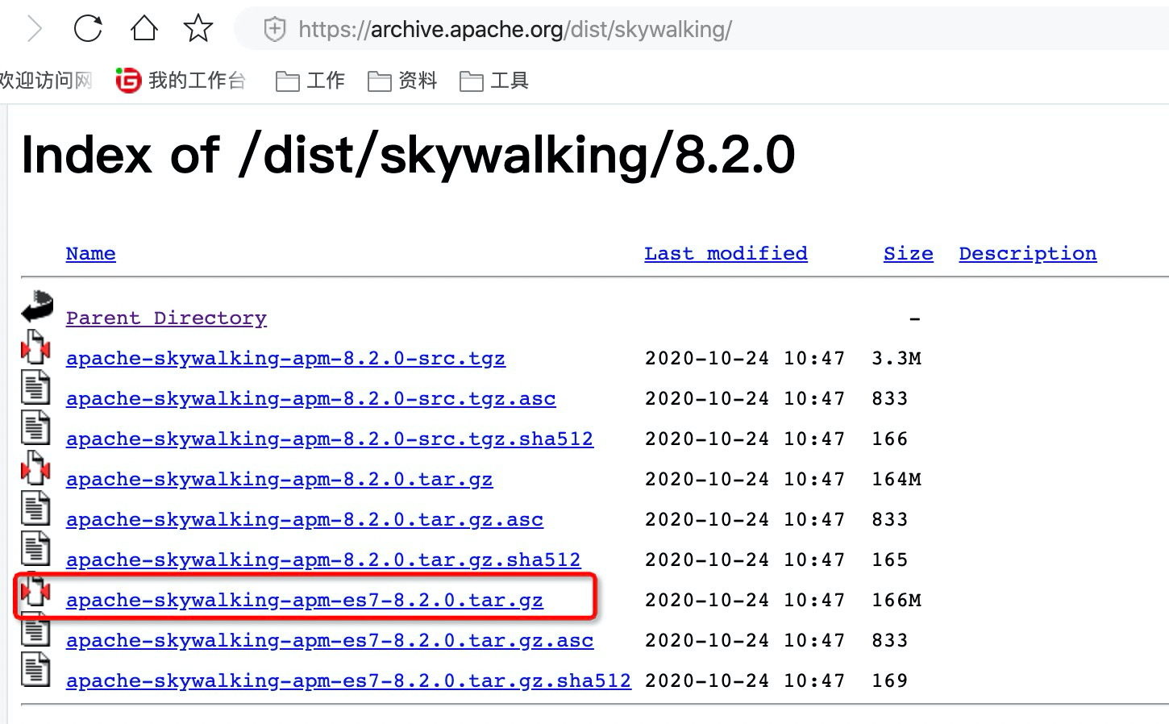Open apache-skywalking-apm-es7-8.2.0.tar.gz.sha512
This screenshot has height=724, width=1169.
pyautogui.click(x=348, y=680)
